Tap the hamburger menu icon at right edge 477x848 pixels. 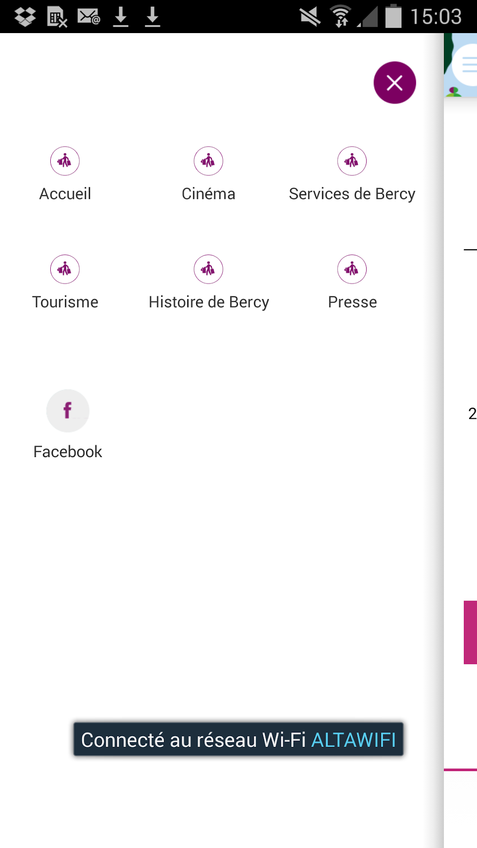pyautogui.click(x=469, y=65)
